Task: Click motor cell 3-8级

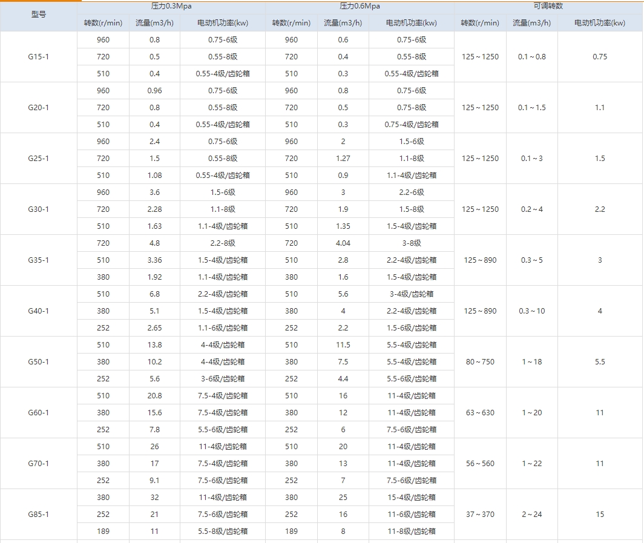Action: 412,243
